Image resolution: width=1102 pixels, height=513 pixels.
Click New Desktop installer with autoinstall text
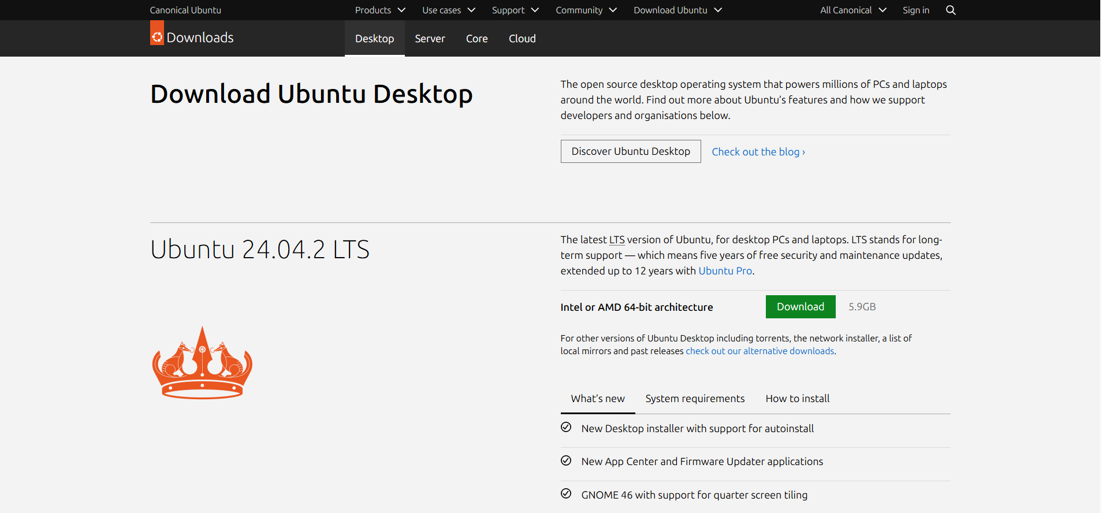[698, 428]
